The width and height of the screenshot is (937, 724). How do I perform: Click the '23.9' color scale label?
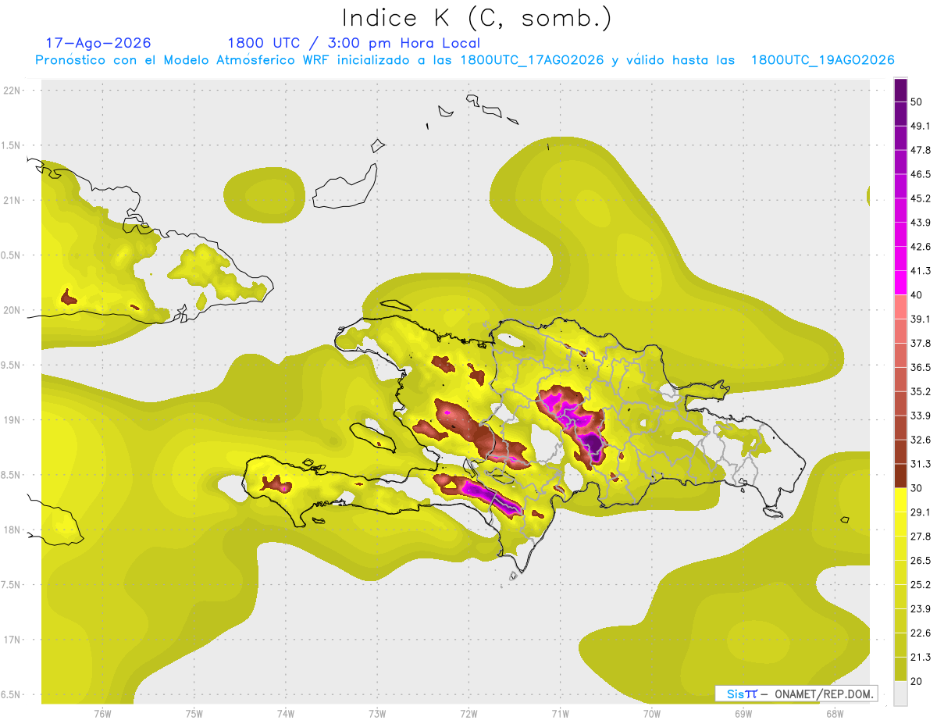(x=921, y=608)
